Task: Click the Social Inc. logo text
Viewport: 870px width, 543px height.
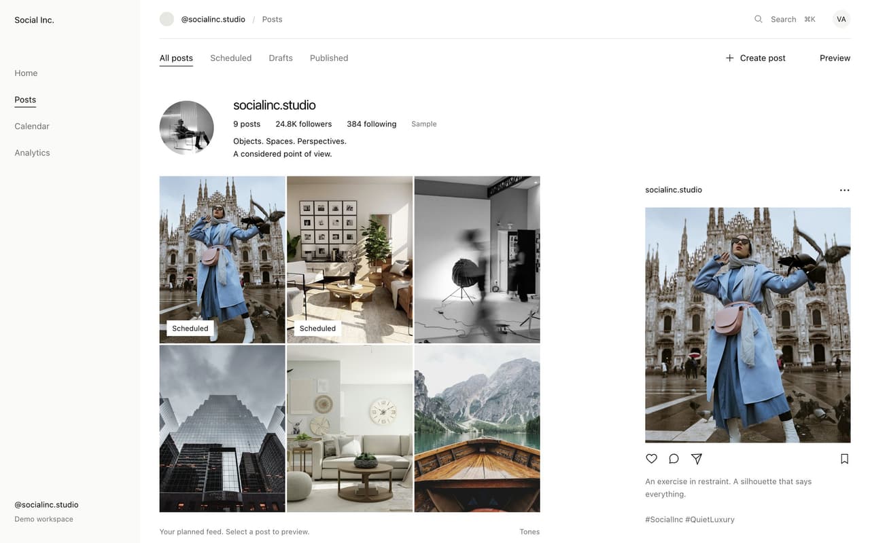Action: point(34,20)
